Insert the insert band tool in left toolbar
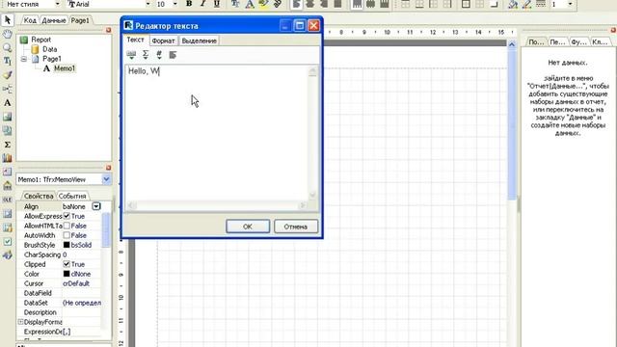Viewport: 617px width, 347px height. pos(7,89)
